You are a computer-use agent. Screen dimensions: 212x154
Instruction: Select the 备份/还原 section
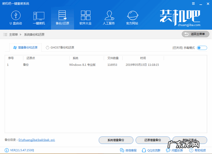(x=63, y=18)
